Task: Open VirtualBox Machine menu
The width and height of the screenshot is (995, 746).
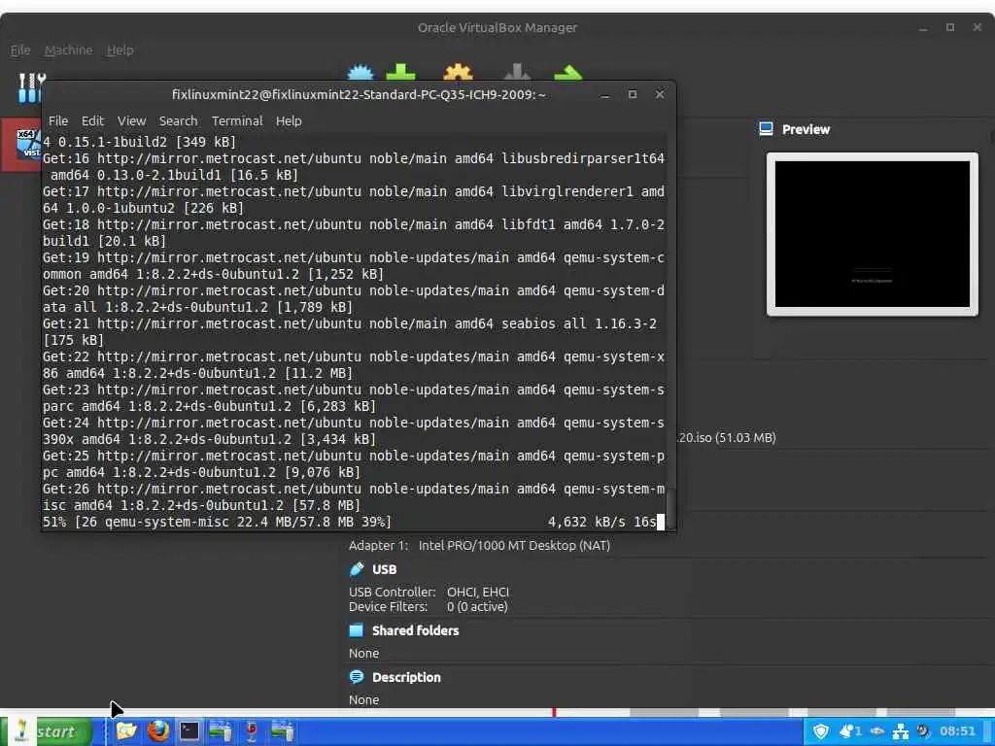Action: point(69,51)
